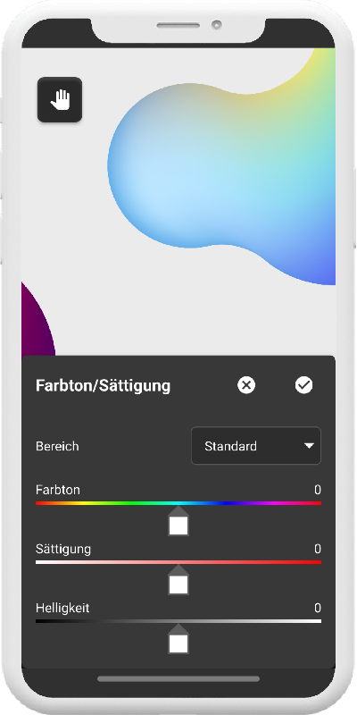The width and height of the screenshot is (357, 715).
Task: Click the Helligkeit slider handle
Action: click(178, 639)
